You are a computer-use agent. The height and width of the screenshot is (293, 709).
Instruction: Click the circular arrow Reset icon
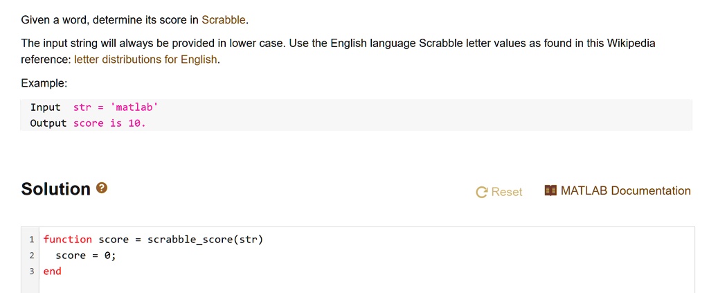(482, 192)
